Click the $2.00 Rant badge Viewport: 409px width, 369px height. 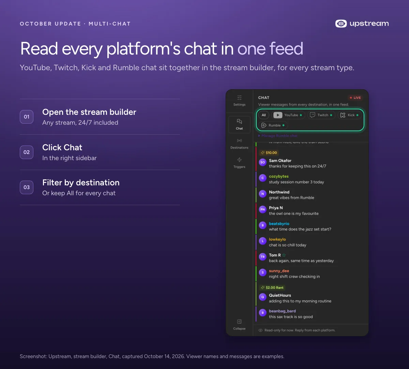click(272, 288)
